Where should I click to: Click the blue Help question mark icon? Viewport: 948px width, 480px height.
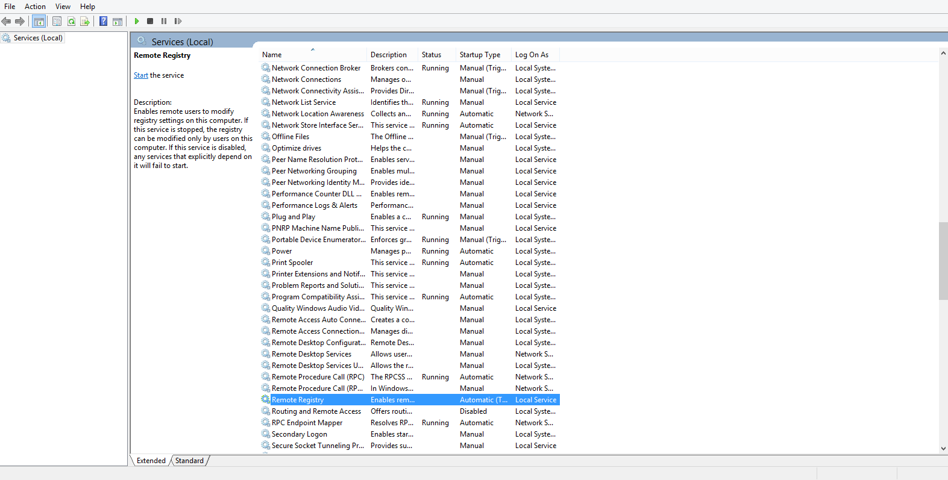(103, 22)
